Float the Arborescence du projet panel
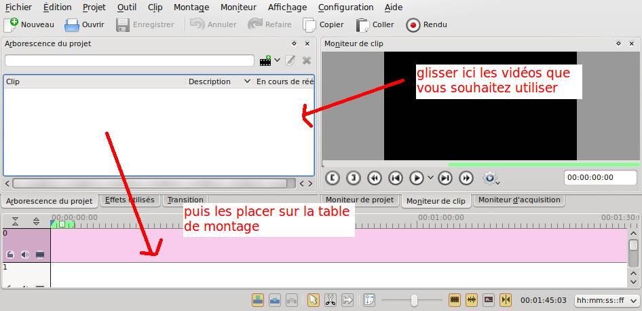Viewport: 642px width, 311px height. (x=294, y=43)
